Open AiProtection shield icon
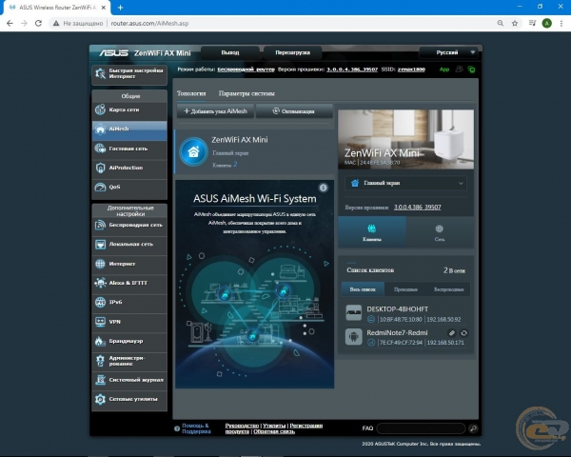 (100, 168)
